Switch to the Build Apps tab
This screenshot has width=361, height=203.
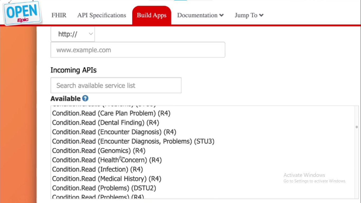pos(152,15)
